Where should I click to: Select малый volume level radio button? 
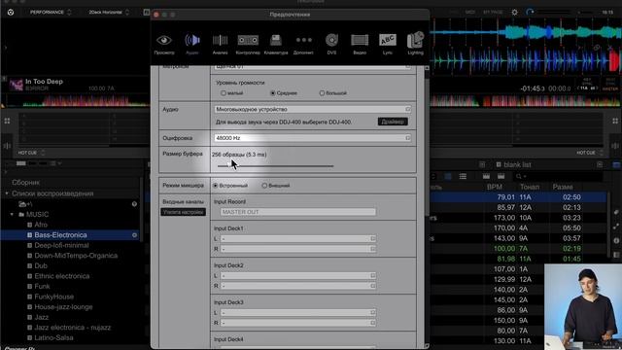point(224,93)
